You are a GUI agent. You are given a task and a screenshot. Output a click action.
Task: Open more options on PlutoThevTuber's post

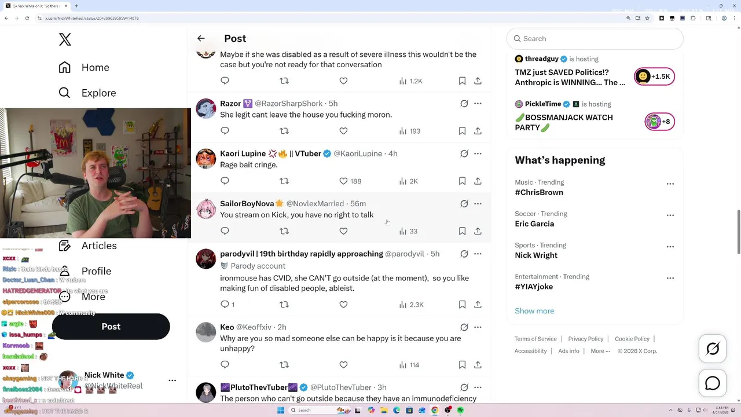coord(478,387)
